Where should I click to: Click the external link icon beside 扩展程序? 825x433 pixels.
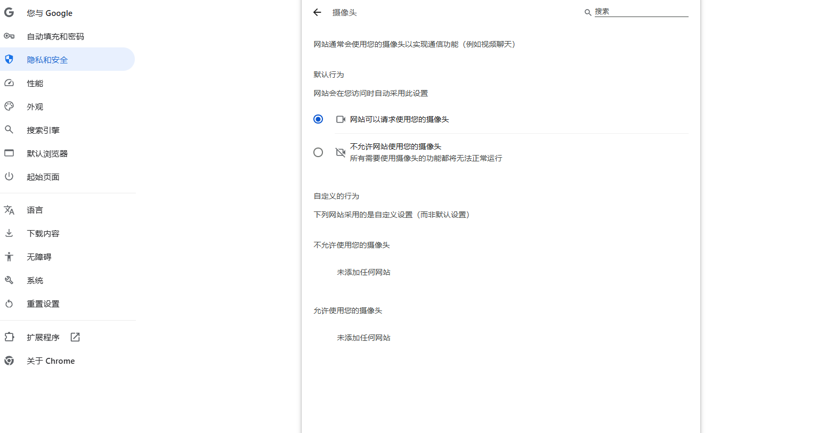(75, 337)
